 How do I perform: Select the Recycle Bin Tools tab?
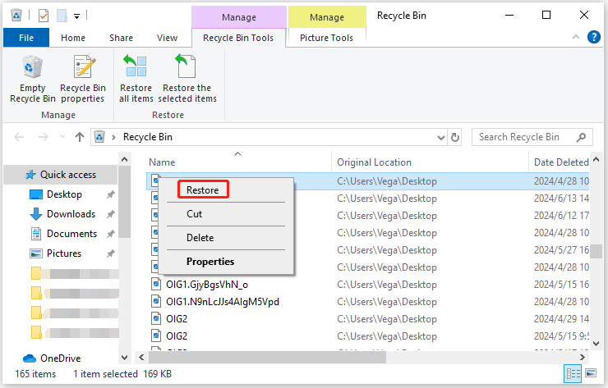point(238,38)
